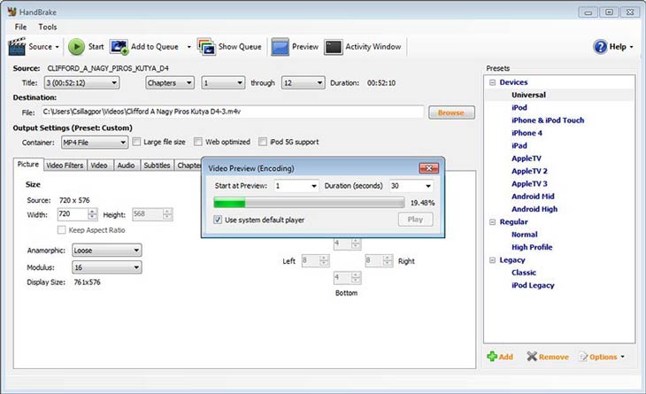Click the Source clapperboard icon
This screenshot has width=646, height=394.
tap(17, 47)
